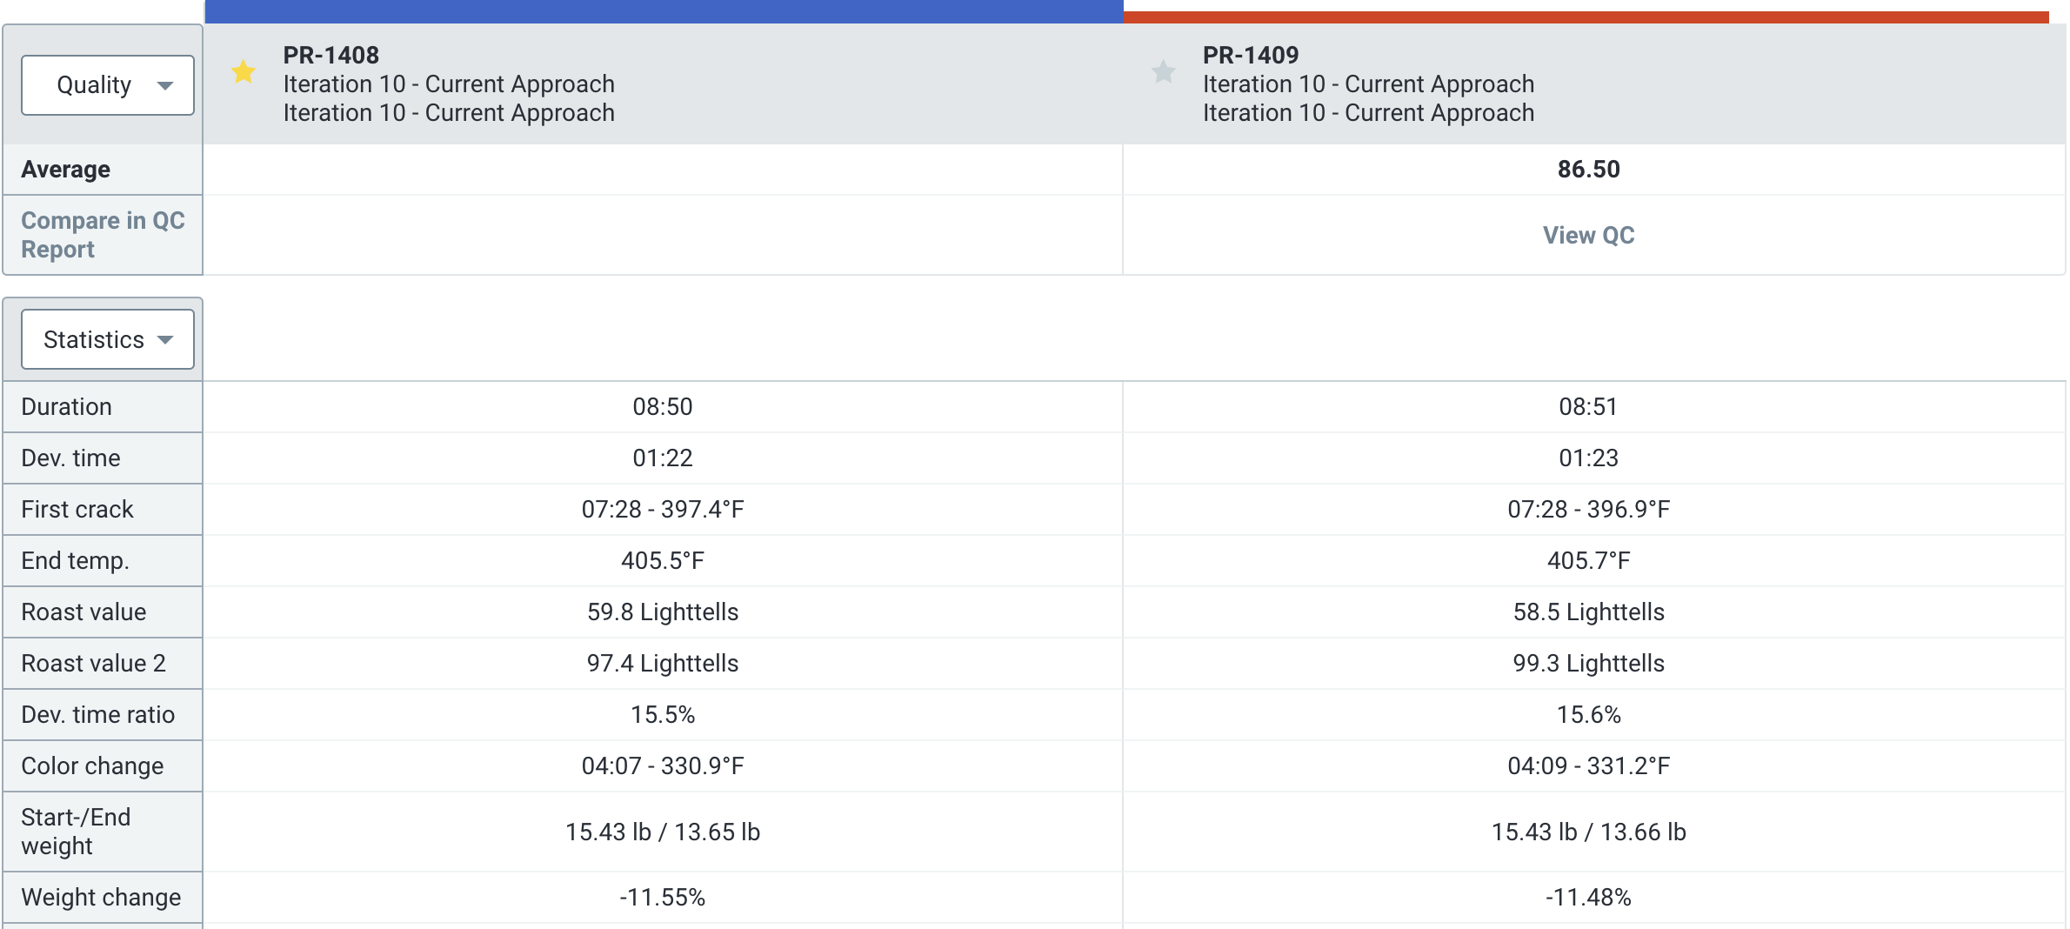The height and width of the screenshot is (929, 2070).
Task: Select the 08:50 duration value
Action: pos(663,407)
